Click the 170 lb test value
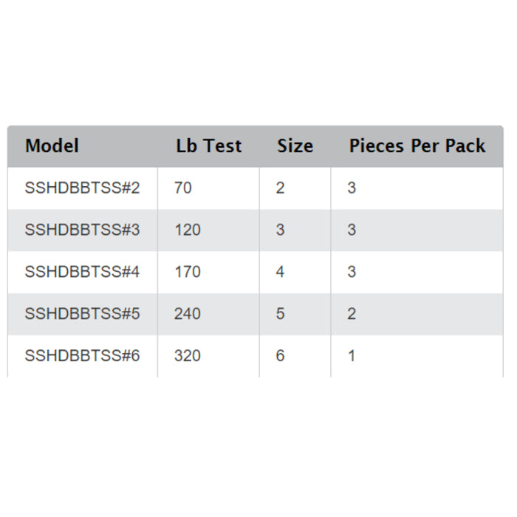This screenshot has width=517, height=517. point(188,272)
